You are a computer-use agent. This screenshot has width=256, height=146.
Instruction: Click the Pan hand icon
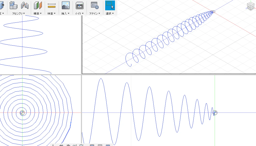coord(68,145)
